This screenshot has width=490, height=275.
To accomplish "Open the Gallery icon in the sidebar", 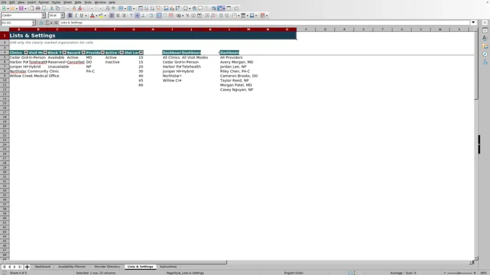I will tap(485, 46).
